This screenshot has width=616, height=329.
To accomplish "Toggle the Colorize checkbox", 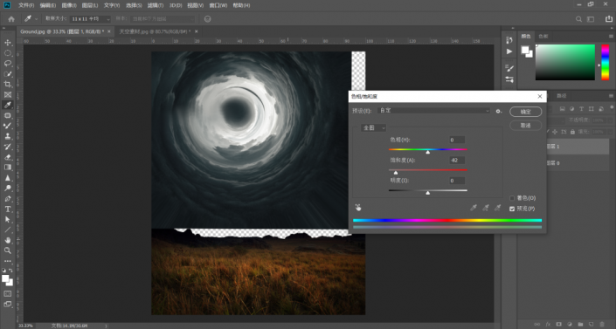I will pos(512,198).
